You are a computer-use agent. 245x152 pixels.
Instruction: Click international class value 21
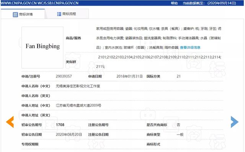[179, 77]
